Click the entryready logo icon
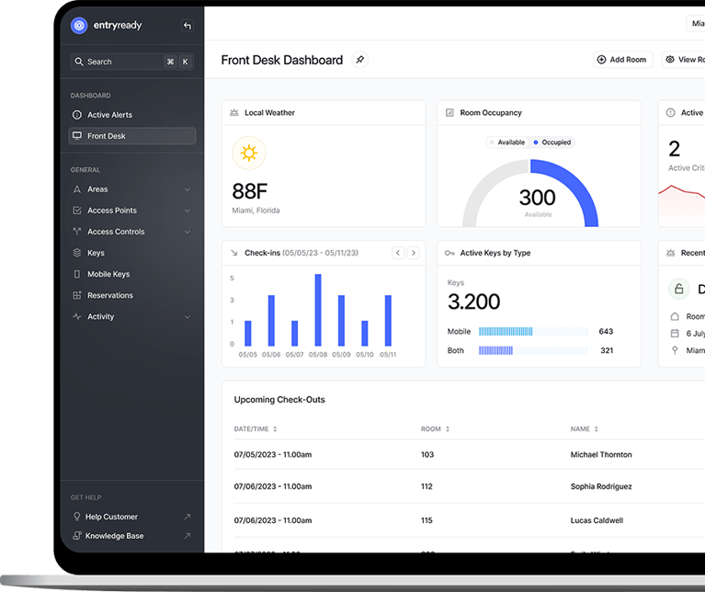Image resolution: width=705 pixels, height=592 pixels. tap(79, 26)
